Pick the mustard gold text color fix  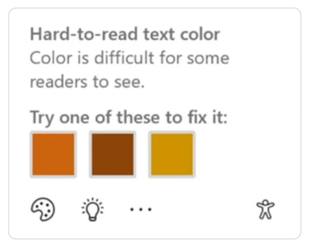[x=172, y=154]
